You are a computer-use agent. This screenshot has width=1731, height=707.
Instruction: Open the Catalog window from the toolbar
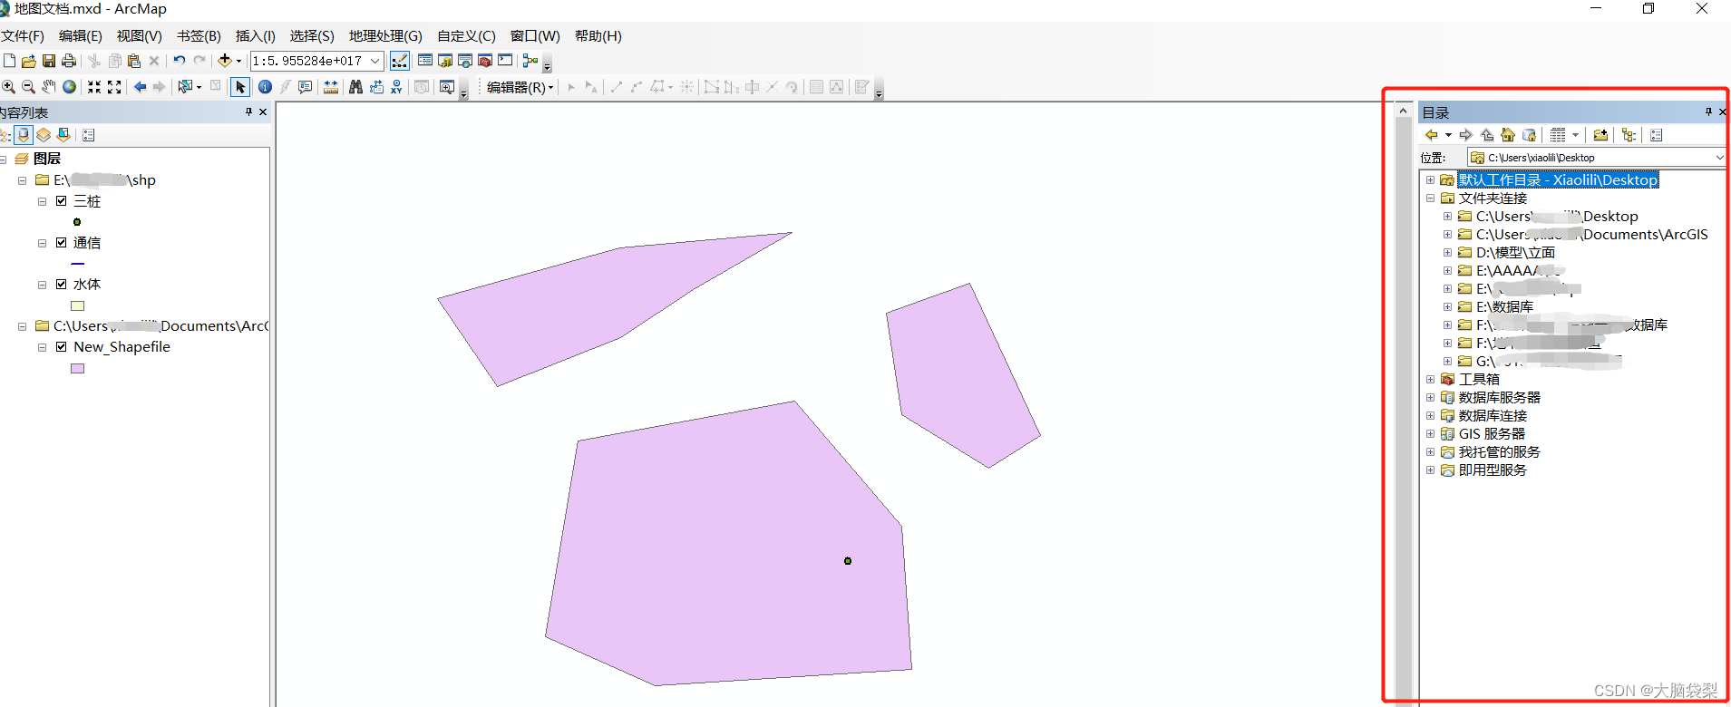coord(445,61)
